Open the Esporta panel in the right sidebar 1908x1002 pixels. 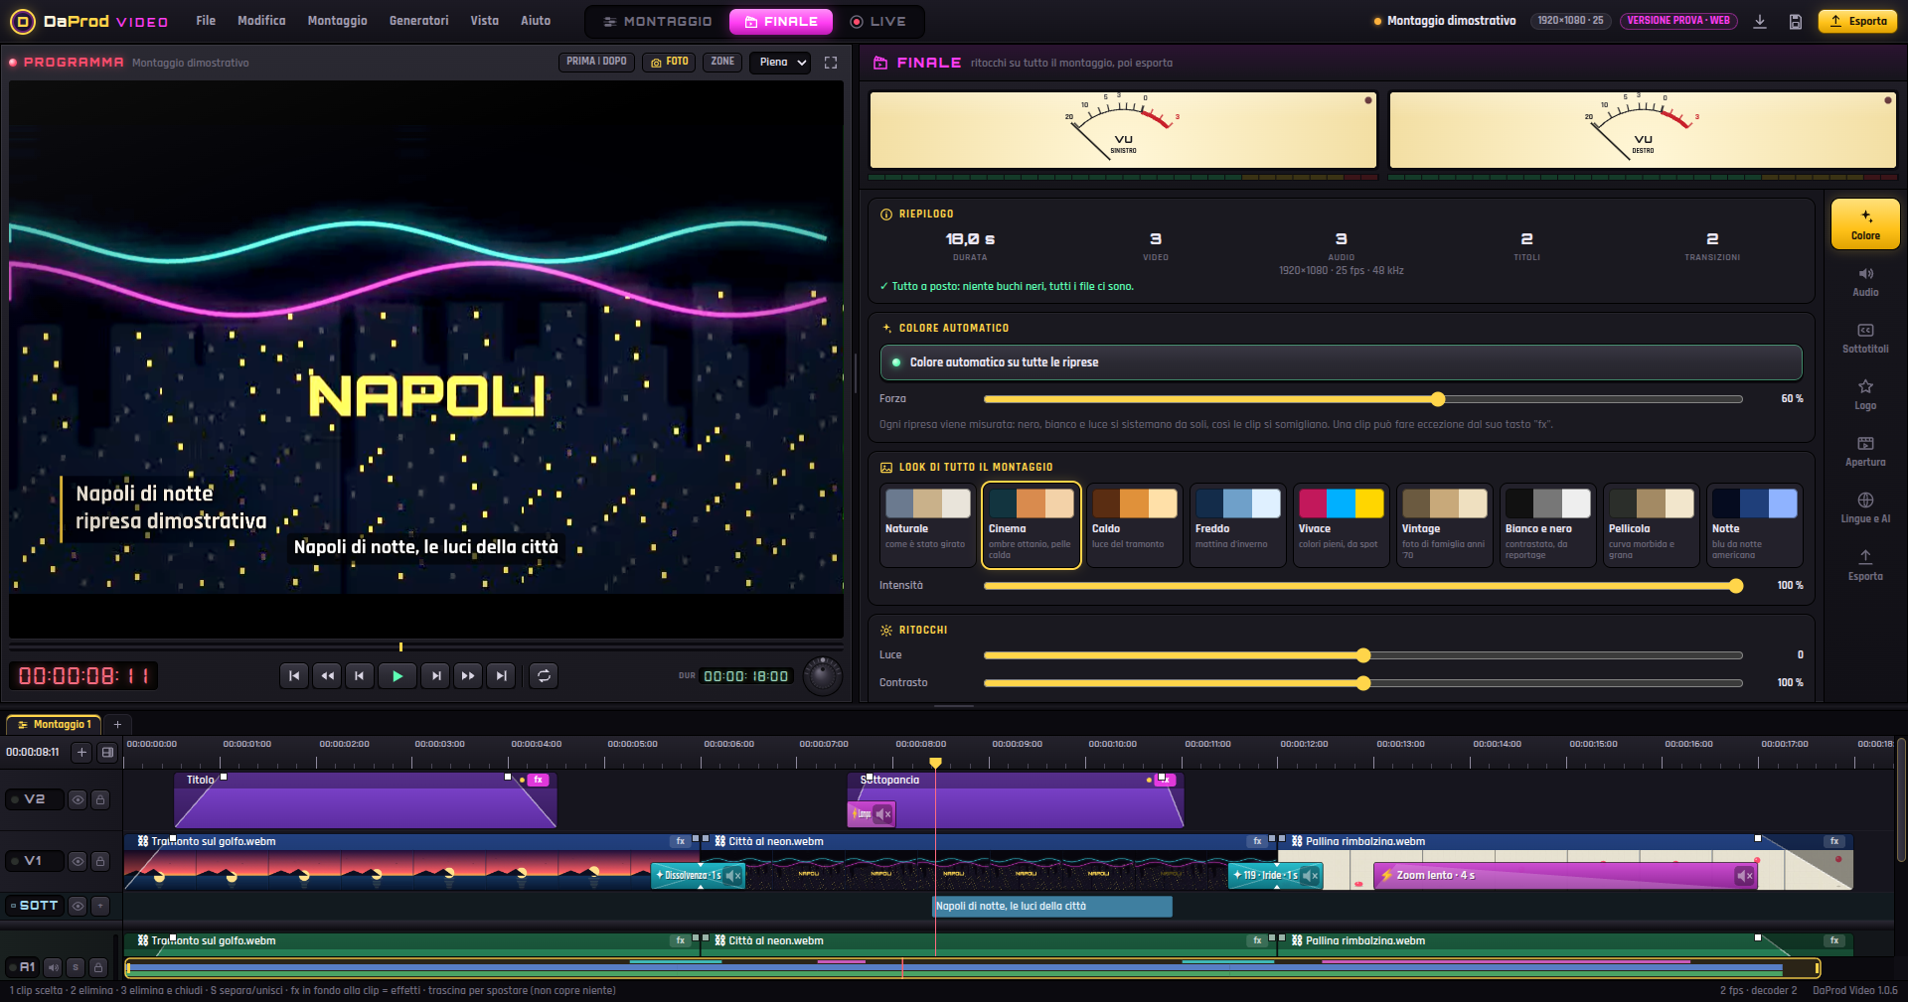click(1865, 566)
